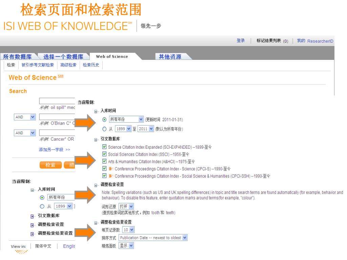This screenshot has width=347, height=260.
Task: Open 标记结果列表 (0)
Action: click(x=272, y=41)
